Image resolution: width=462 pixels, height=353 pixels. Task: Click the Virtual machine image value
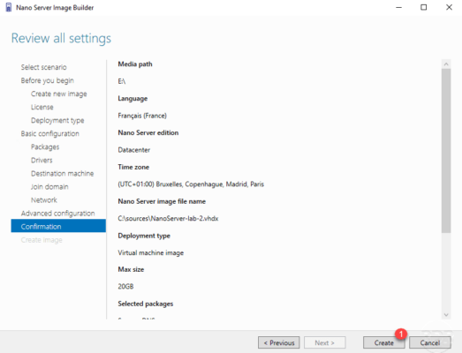tap(151, 252)
